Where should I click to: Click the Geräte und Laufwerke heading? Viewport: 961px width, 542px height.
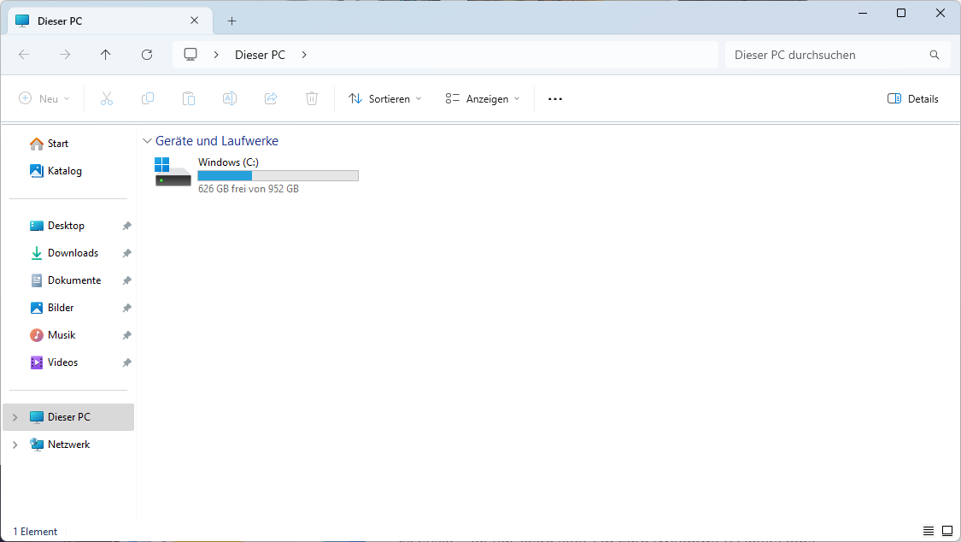(x=217, y=141)
